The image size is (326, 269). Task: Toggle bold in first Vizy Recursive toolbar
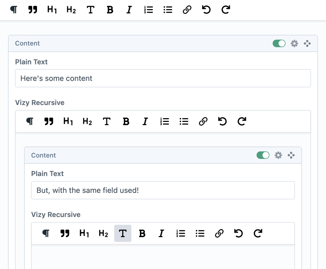(x=126, y=121)
